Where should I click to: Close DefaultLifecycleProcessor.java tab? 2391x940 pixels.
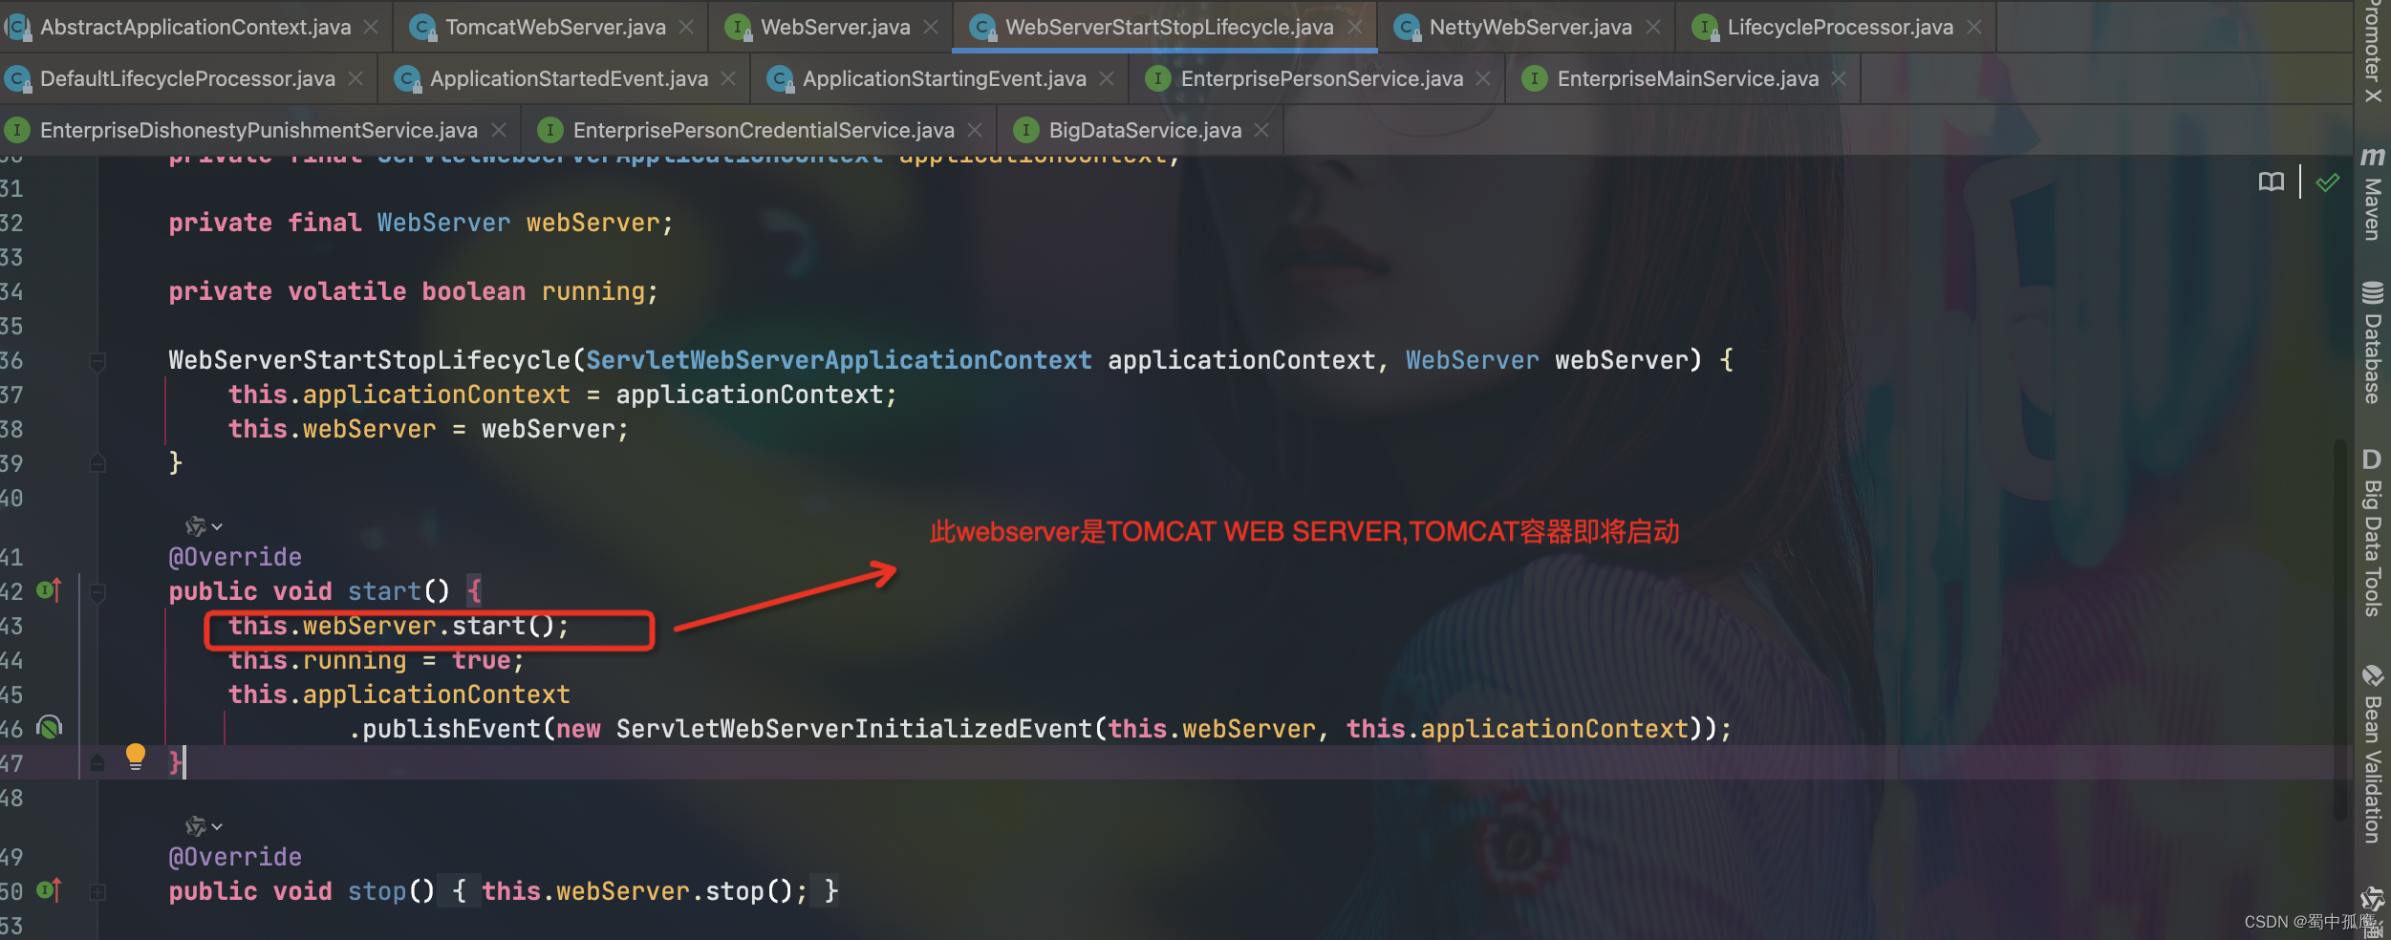(x=355, y=78)
